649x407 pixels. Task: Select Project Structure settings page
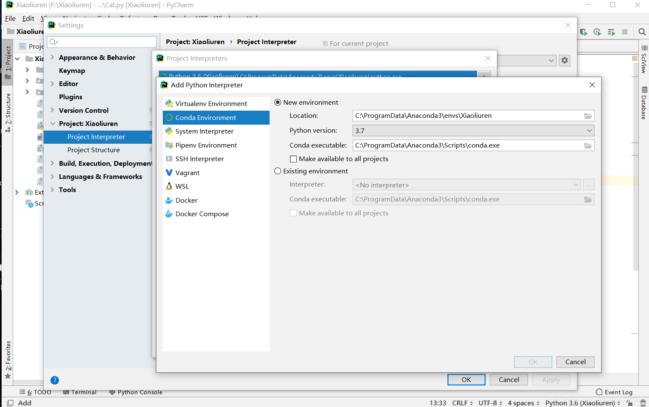94,150
